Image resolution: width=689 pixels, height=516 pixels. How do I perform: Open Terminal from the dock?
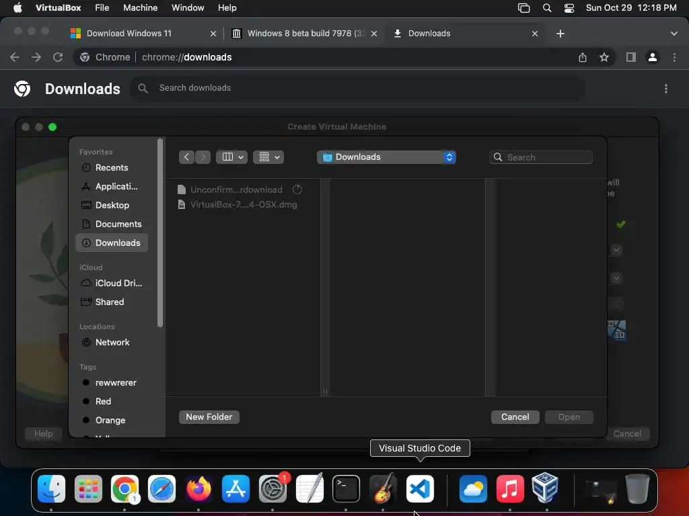pyautogui.click(x=347, y=488)
